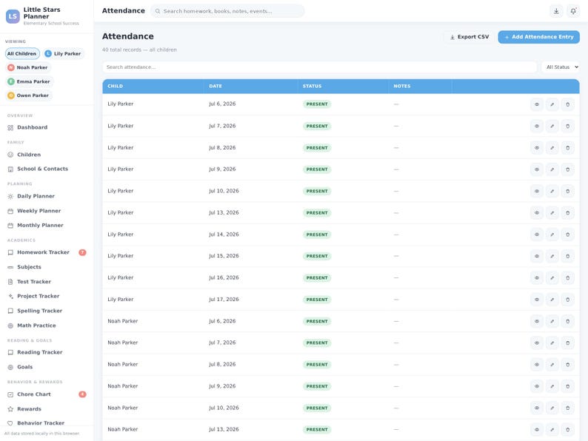
Task: Edit Noah Parker Jul 6, 2026 entry
Action: coord(552,321)
